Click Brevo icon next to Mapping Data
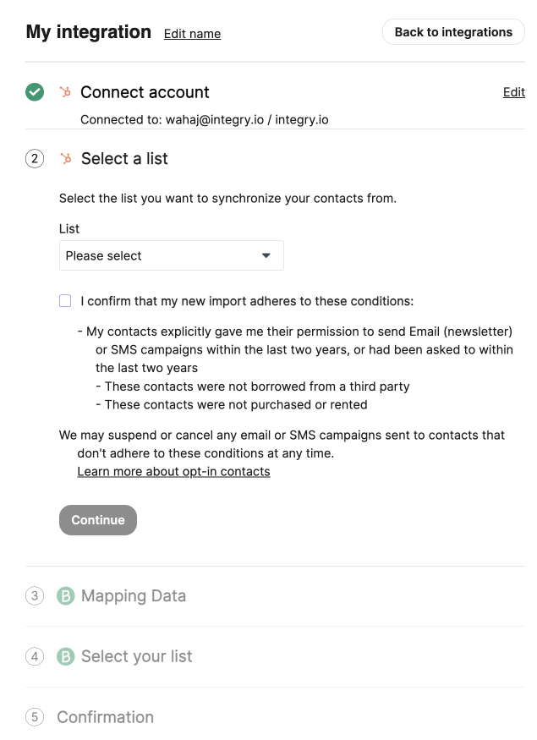Viewport: 537px width, 740px height. tap(66, 596)
